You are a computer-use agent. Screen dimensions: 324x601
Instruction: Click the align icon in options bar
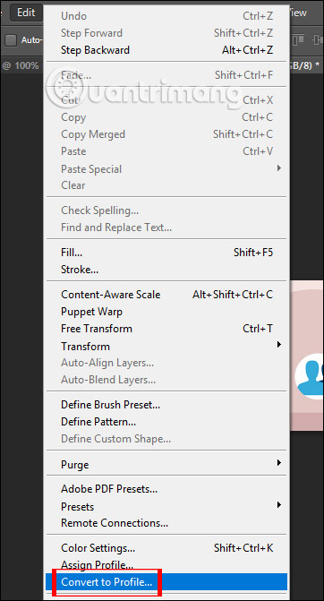tap(299, 40)
